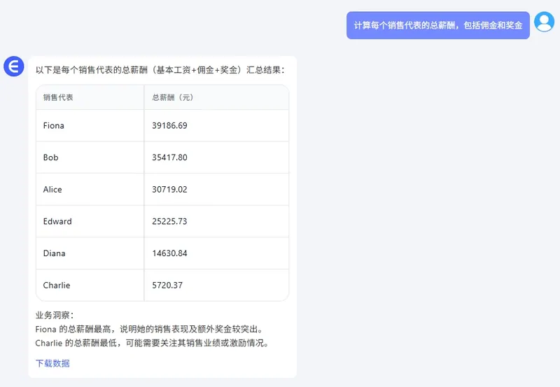Click the 销售代表 column header
The width and height of the screenshot is (560, 387).
[58, 97]
